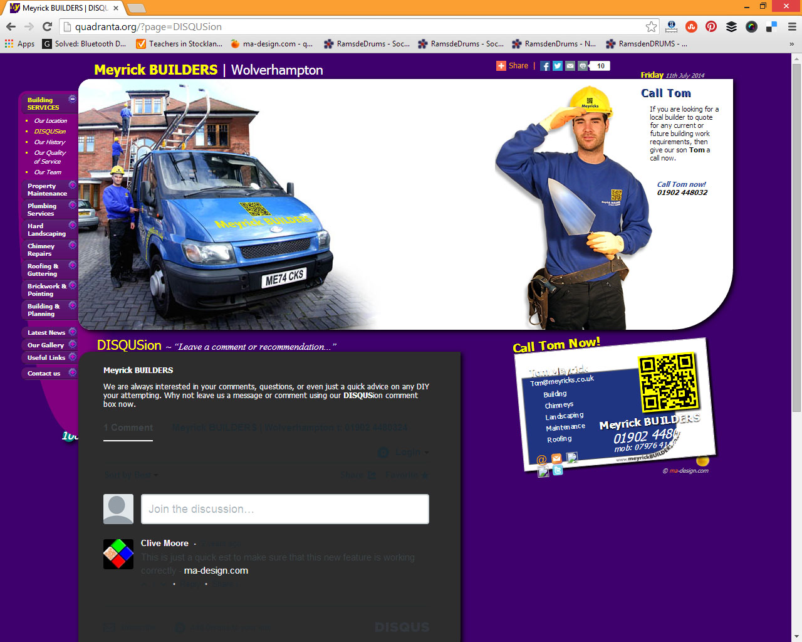The image size is (802, 642).
Task: Click the Disqus anonymous user avatar
Action: tap(118, 509)
